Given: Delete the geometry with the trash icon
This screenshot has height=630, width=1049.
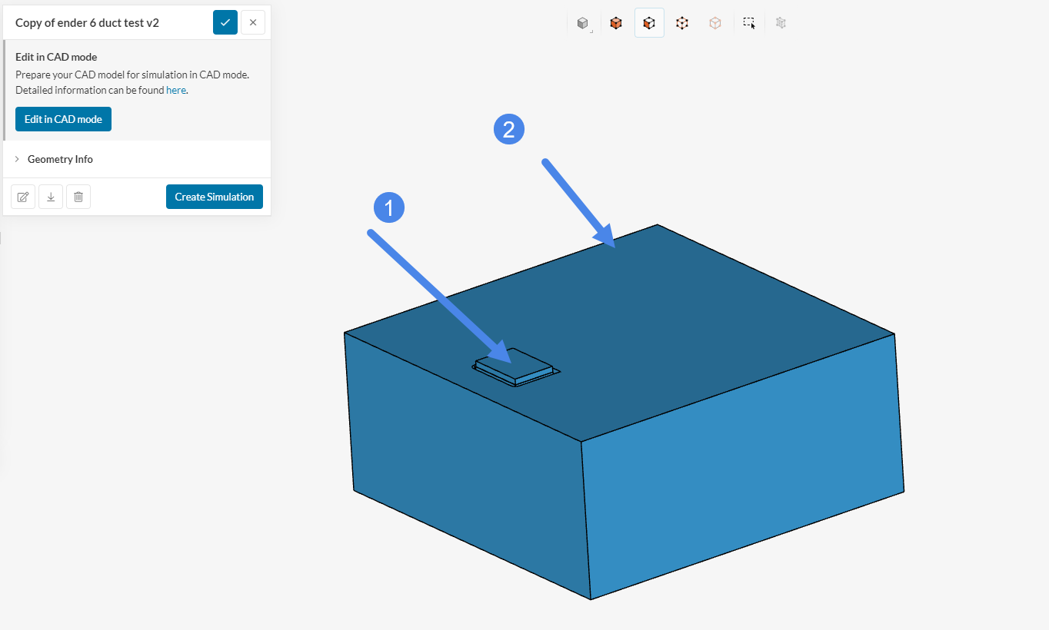Looking at the screenshot, I should coord(78,197).
